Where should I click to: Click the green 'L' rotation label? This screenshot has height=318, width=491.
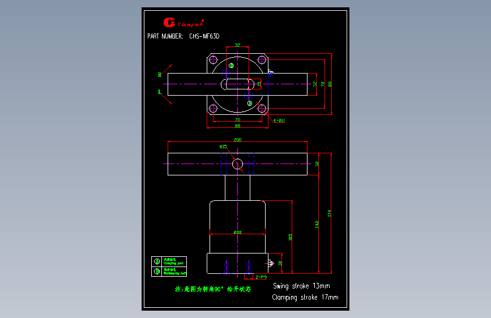[x=160, y=92]
